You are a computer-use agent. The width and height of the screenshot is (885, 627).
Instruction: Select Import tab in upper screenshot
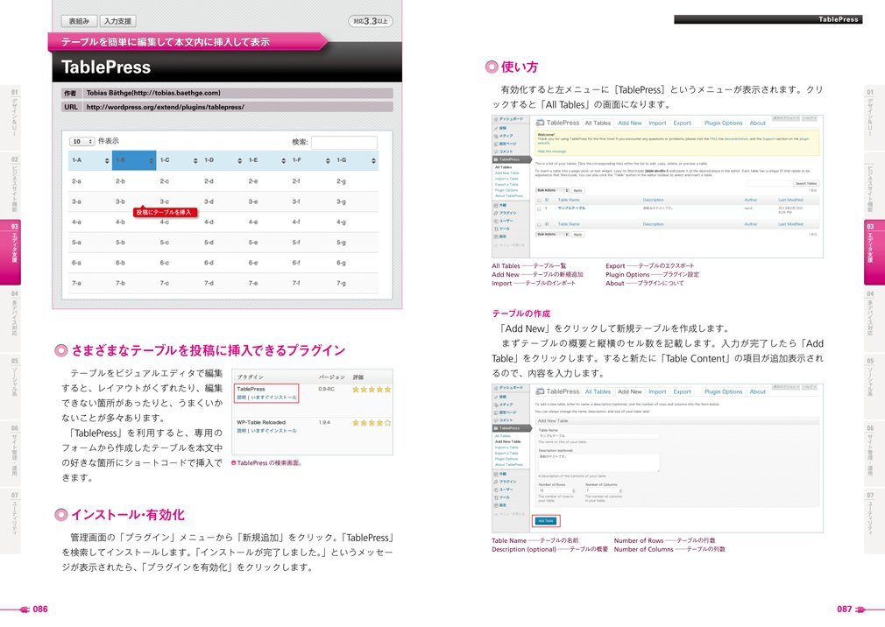[x=657, y=123]
